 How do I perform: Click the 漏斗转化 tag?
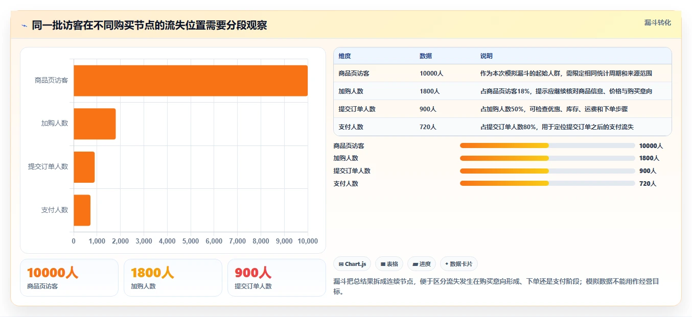(657, 23)
